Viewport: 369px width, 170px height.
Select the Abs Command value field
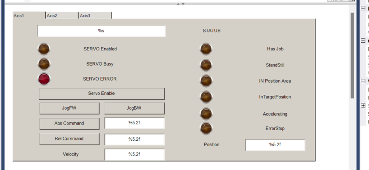134,123
